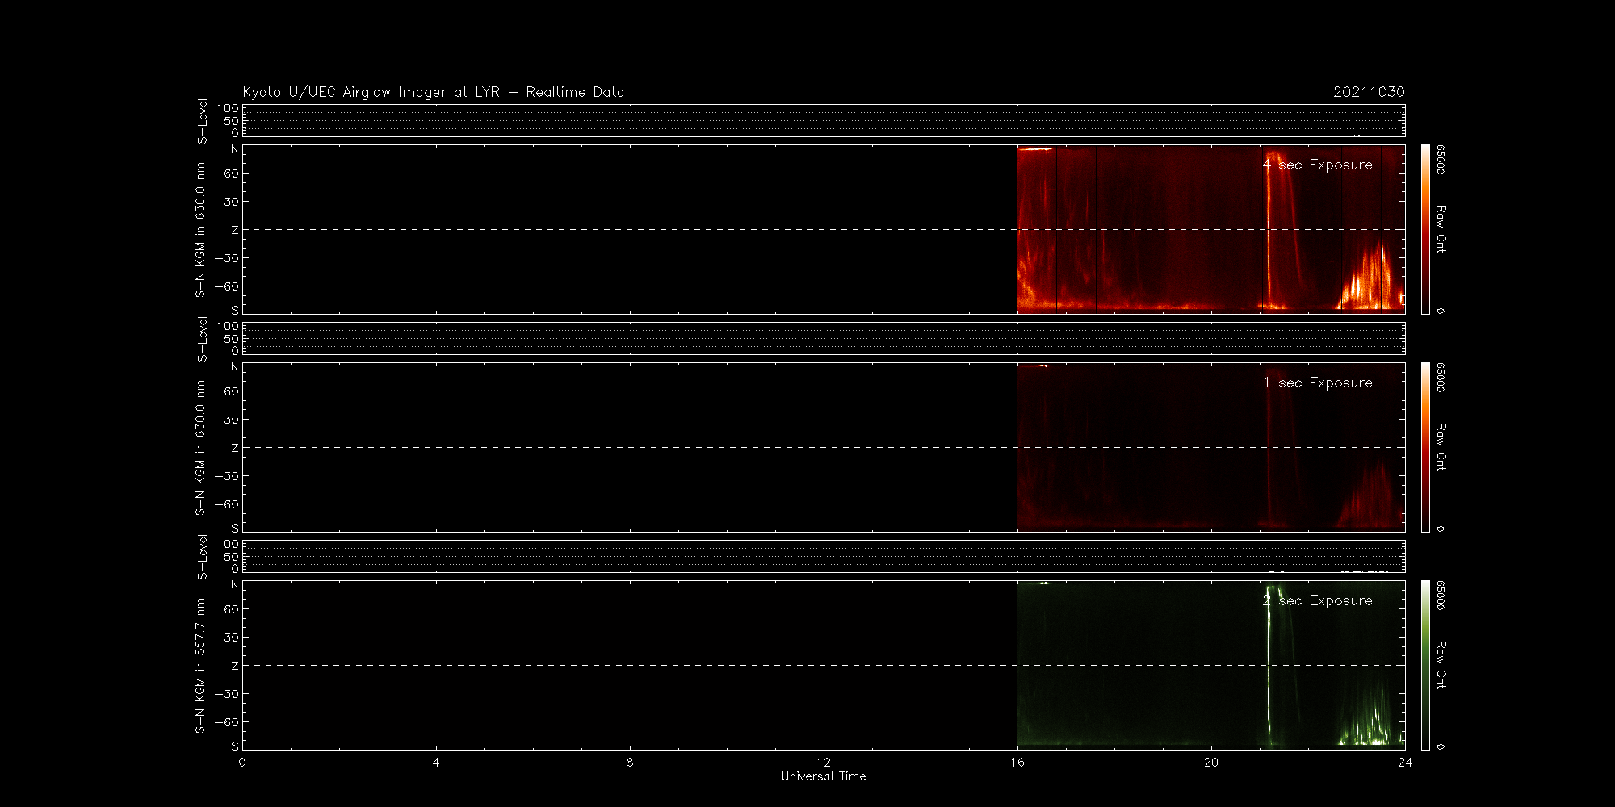Screen dimensions: 1615x807
Task: Click "Raw Cnt" label beside 4 sec panel
Action: [1441, 230]
